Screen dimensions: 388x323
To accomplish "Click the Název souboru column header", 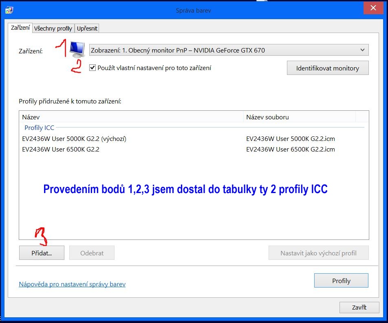I will [x=299, y=117].
